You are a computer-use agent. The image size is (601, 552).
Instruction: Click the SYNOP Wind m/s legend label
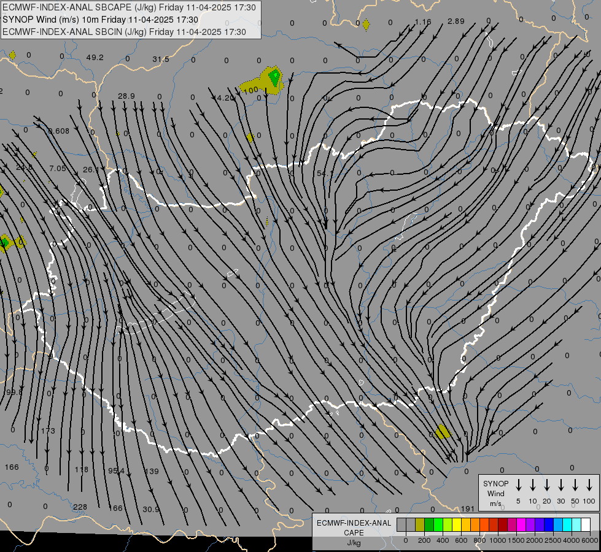pos(495,493)
